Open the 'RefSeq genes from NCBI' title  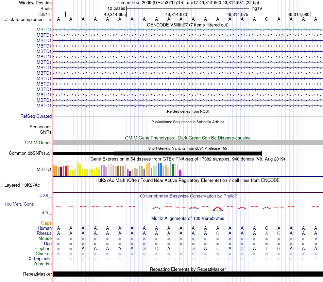click(x=188, y=111)
